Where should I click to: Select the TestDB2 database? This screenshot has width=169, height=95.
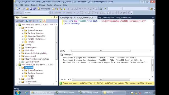pos(31,42)
